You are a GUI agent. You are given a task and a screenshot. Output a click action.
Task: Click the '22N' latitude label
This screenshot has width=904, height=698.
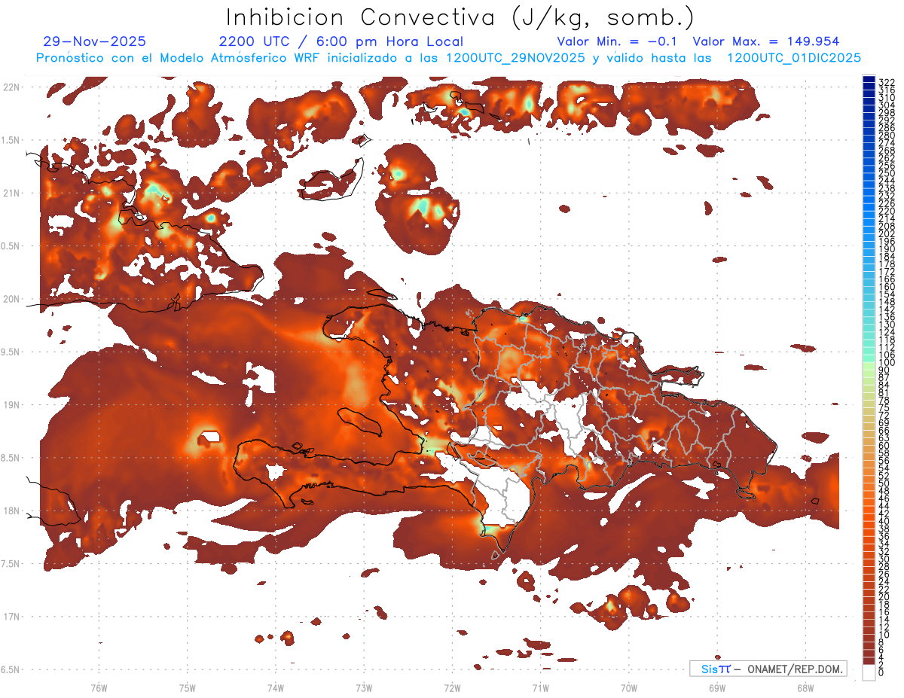pyautogui.click(x=12, y=87)
